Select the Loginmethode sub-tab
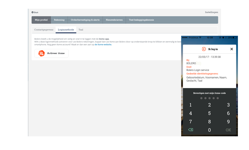Screen dimensions: 249x150 (x=66, y=30)
